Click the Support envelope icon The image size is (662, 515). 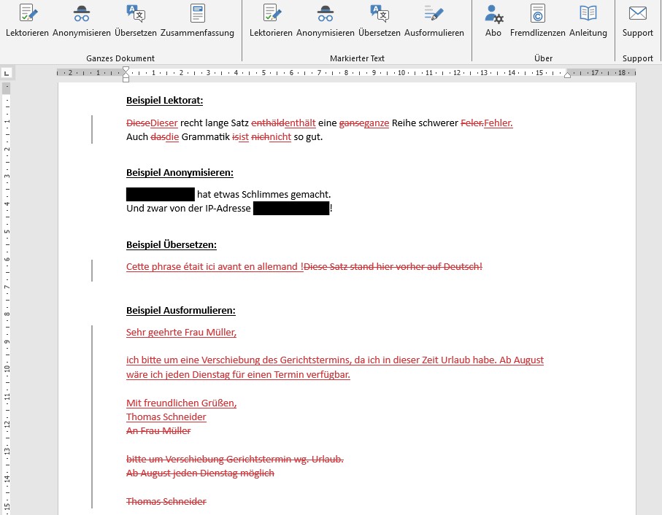point(637,14)
